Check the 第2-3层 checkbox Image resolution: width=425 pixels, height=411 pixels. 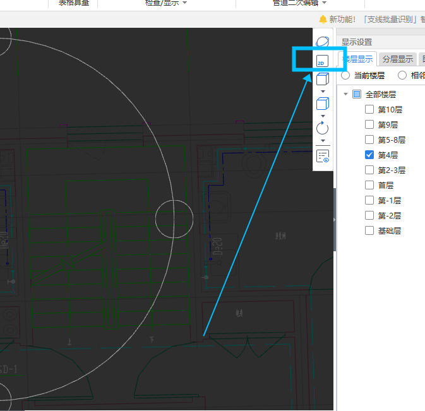[369, 170]
